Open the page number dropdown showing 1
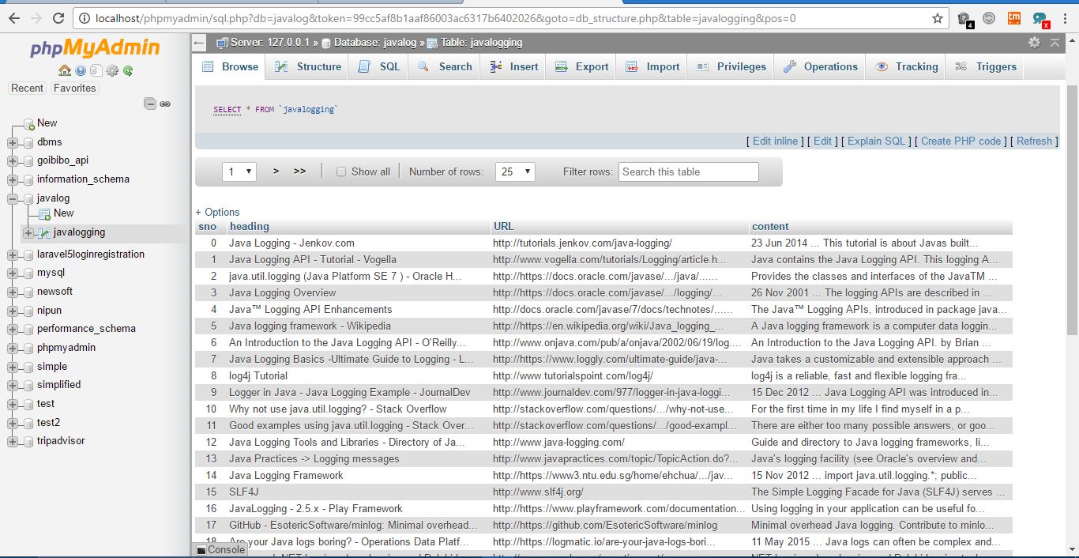Image resolution: width=1079 pixels, height=558 pixels. coord(239,172)
